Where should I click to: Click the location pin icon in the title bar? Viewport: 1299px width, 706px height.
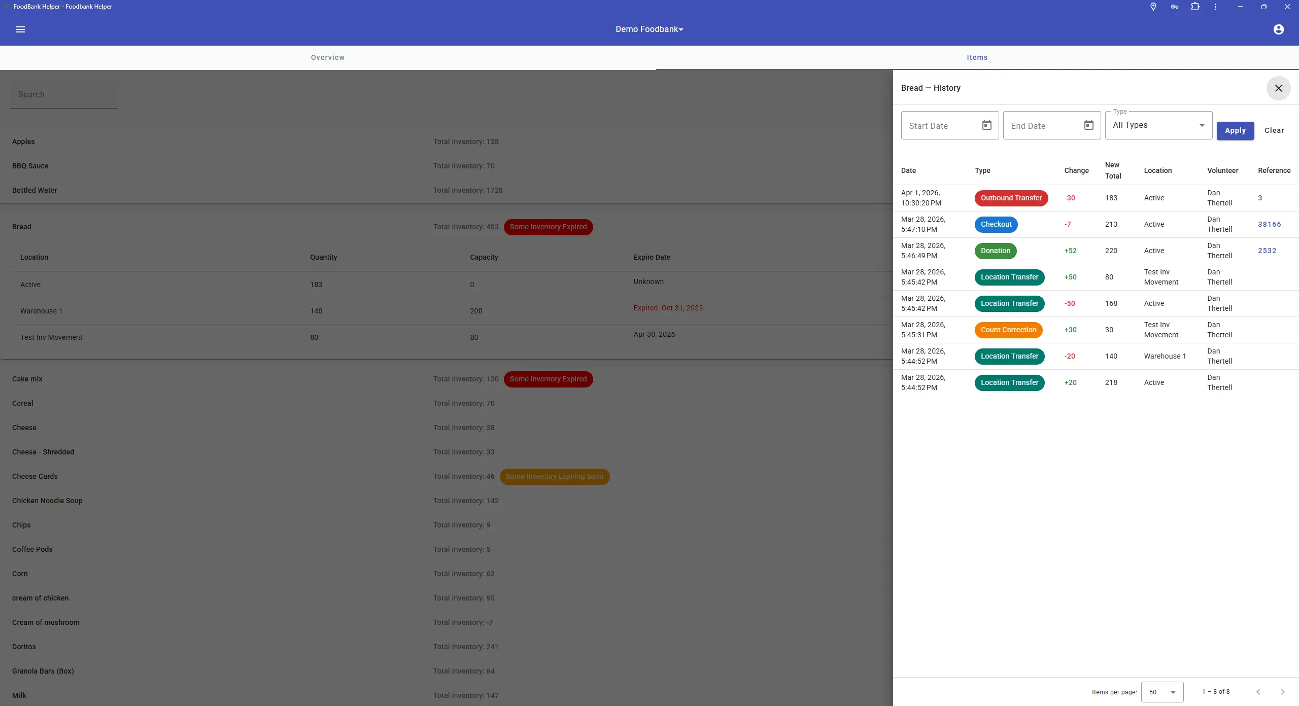point(1153,7)
